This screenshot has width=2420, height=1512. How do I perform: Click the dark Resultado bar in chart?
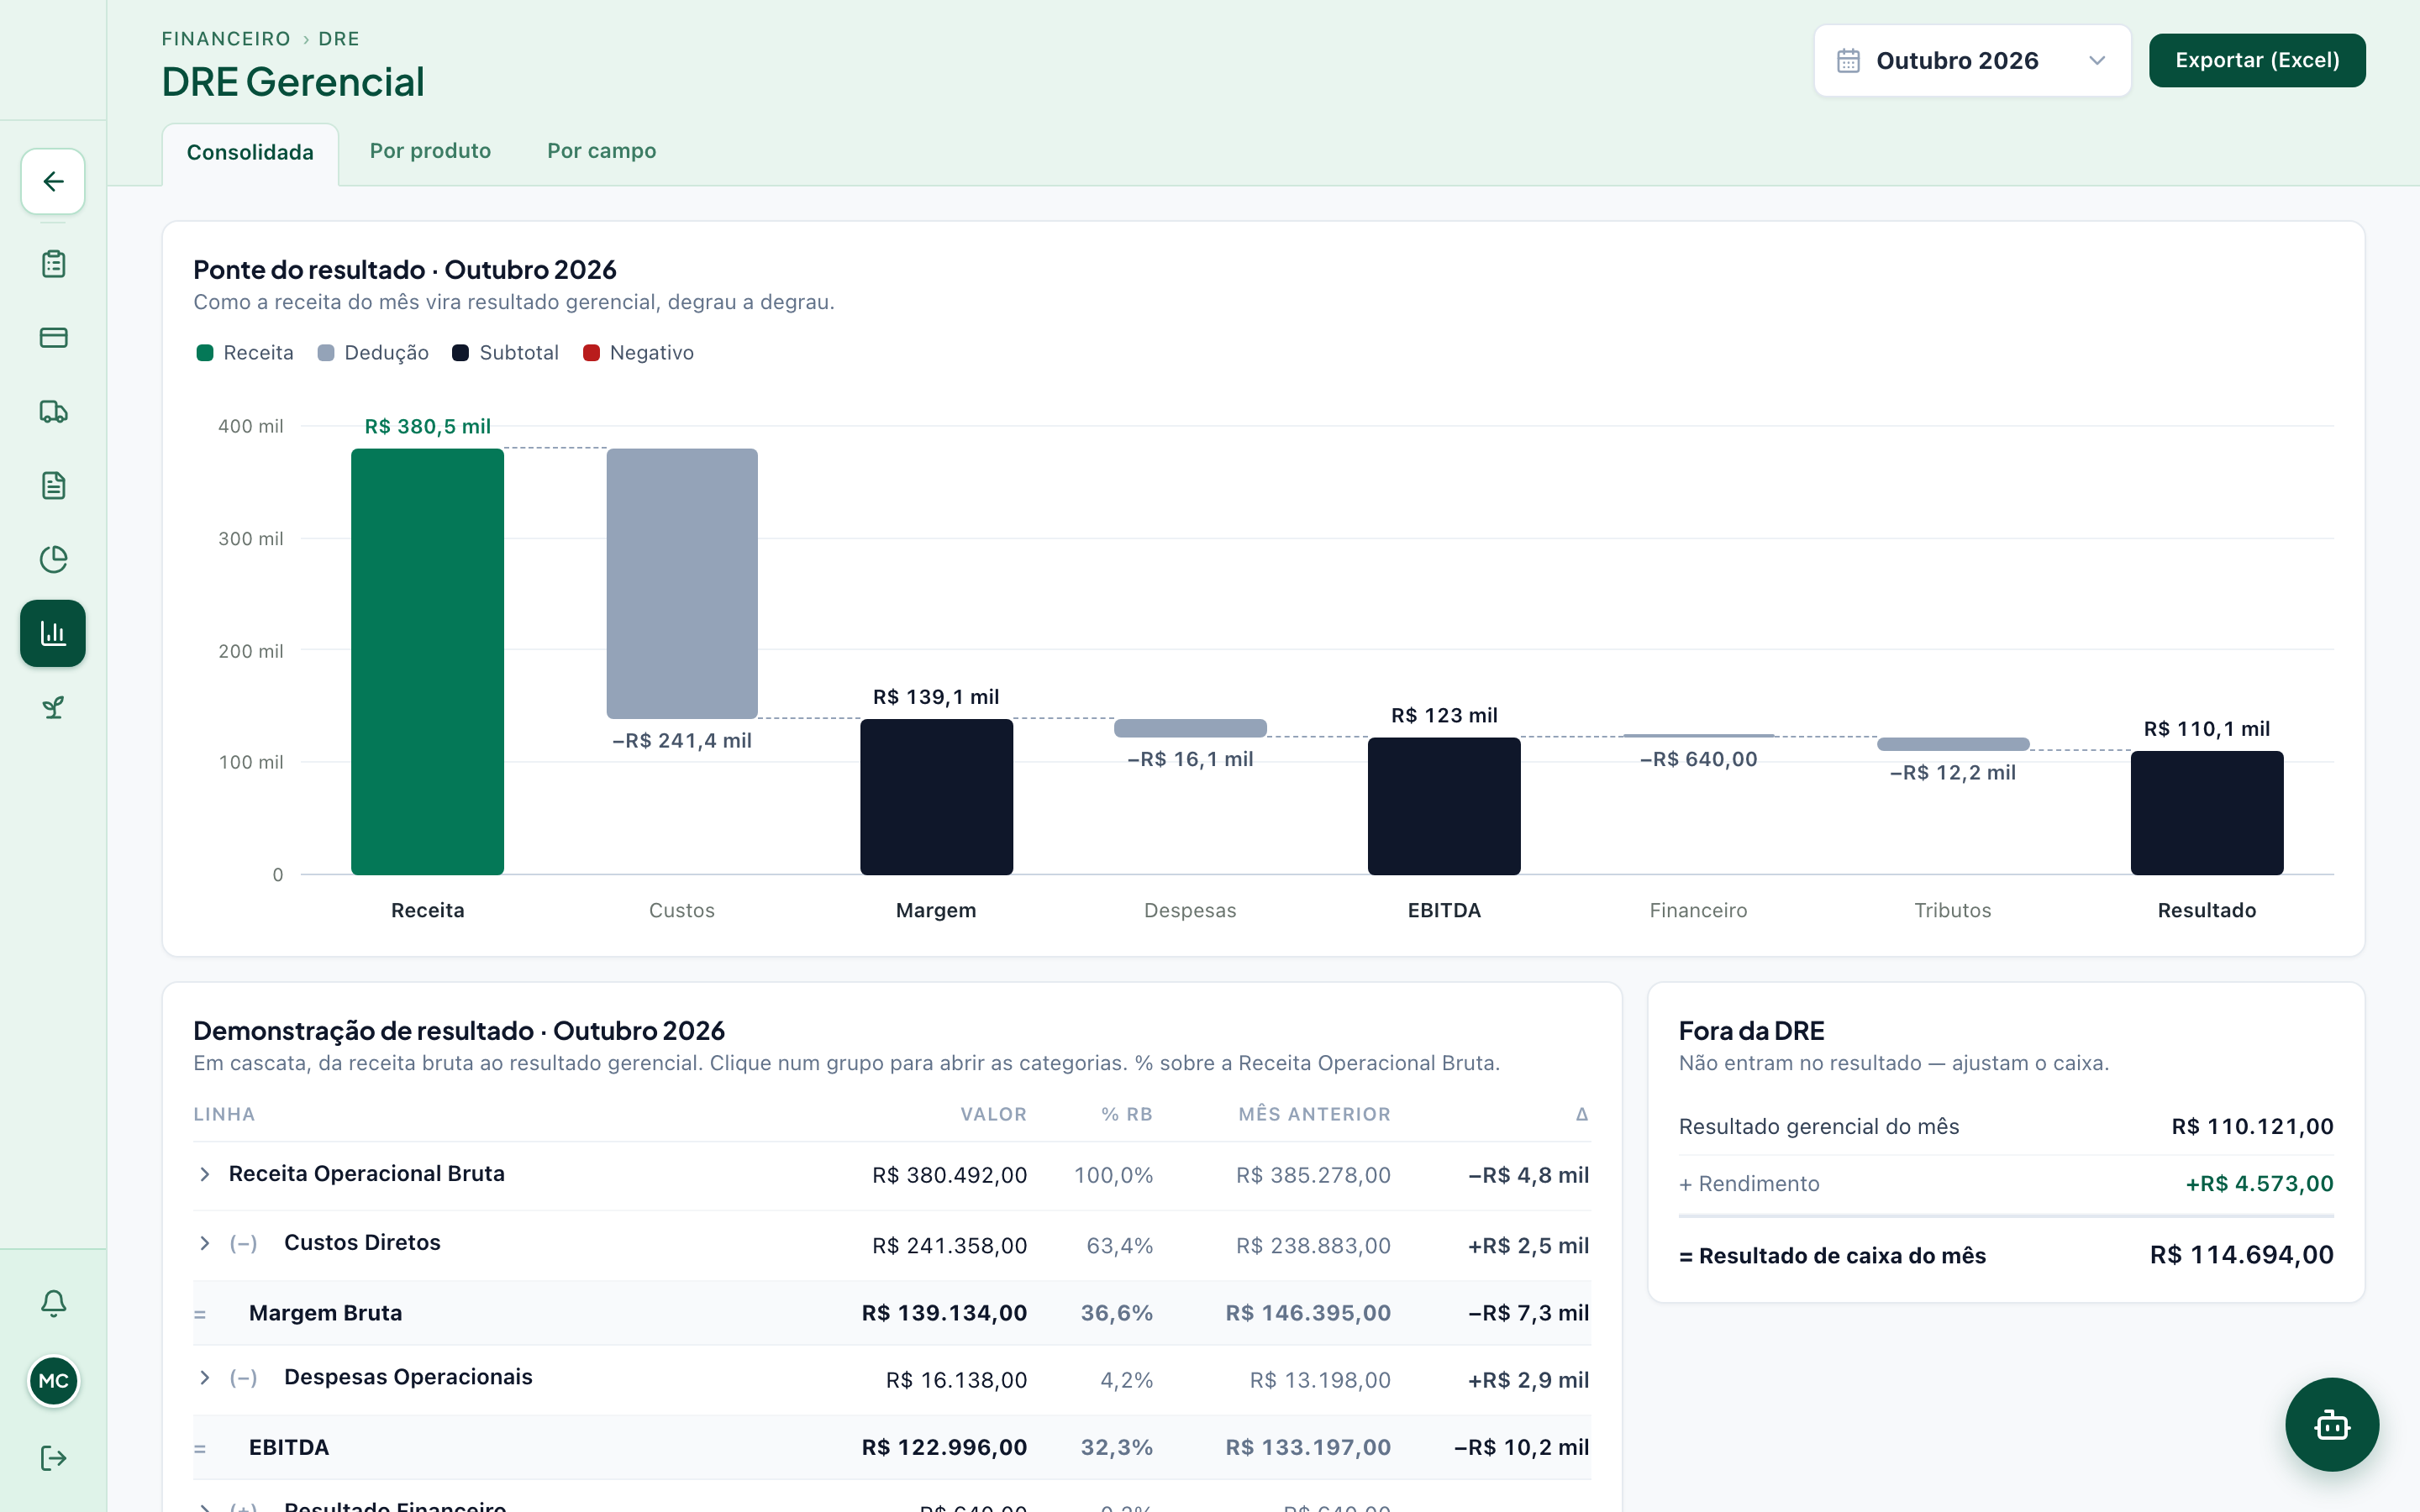coord(2207,813)
